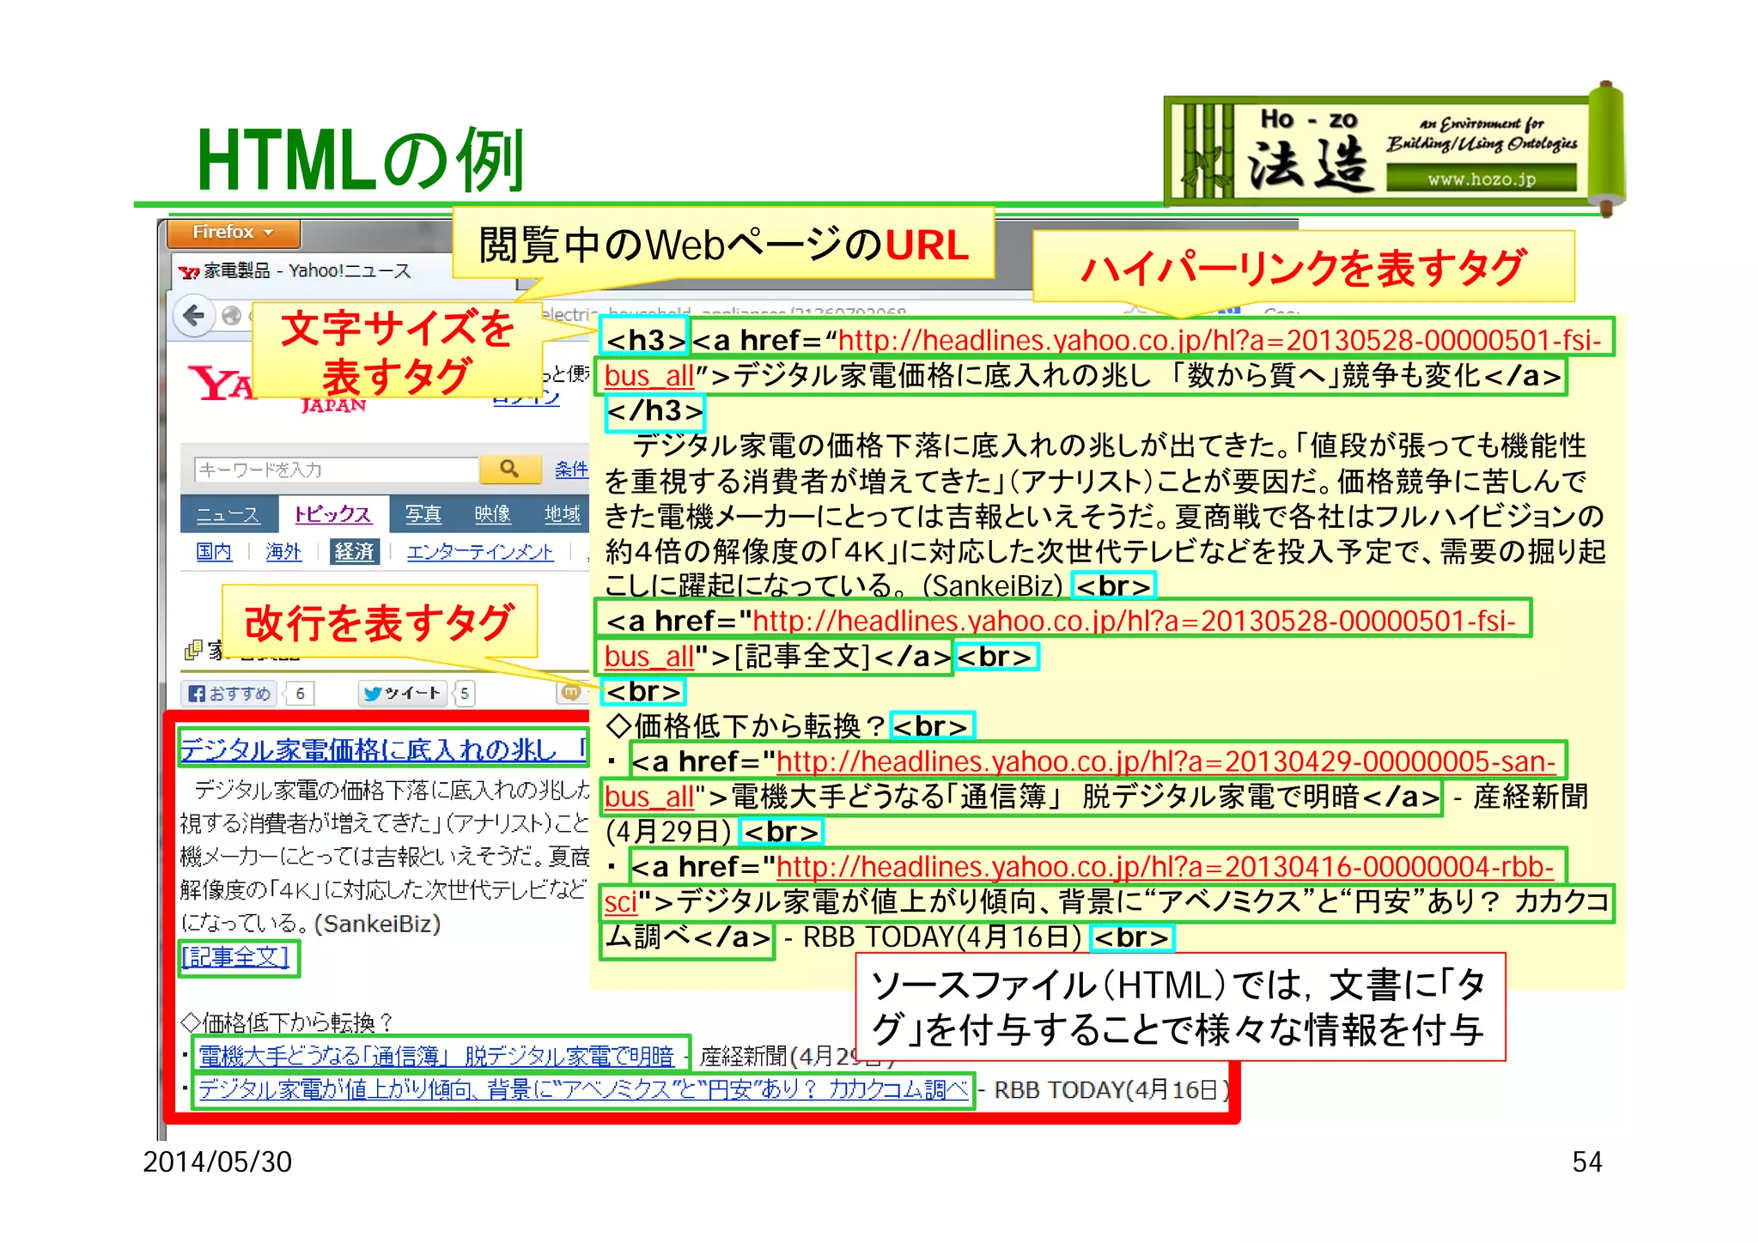Open the ニュース navigation tab
1759x1243 pixels.
[228, 515]
